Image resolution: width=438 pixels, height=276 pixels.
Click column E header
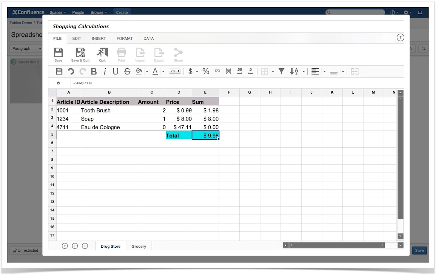(205, 93)
